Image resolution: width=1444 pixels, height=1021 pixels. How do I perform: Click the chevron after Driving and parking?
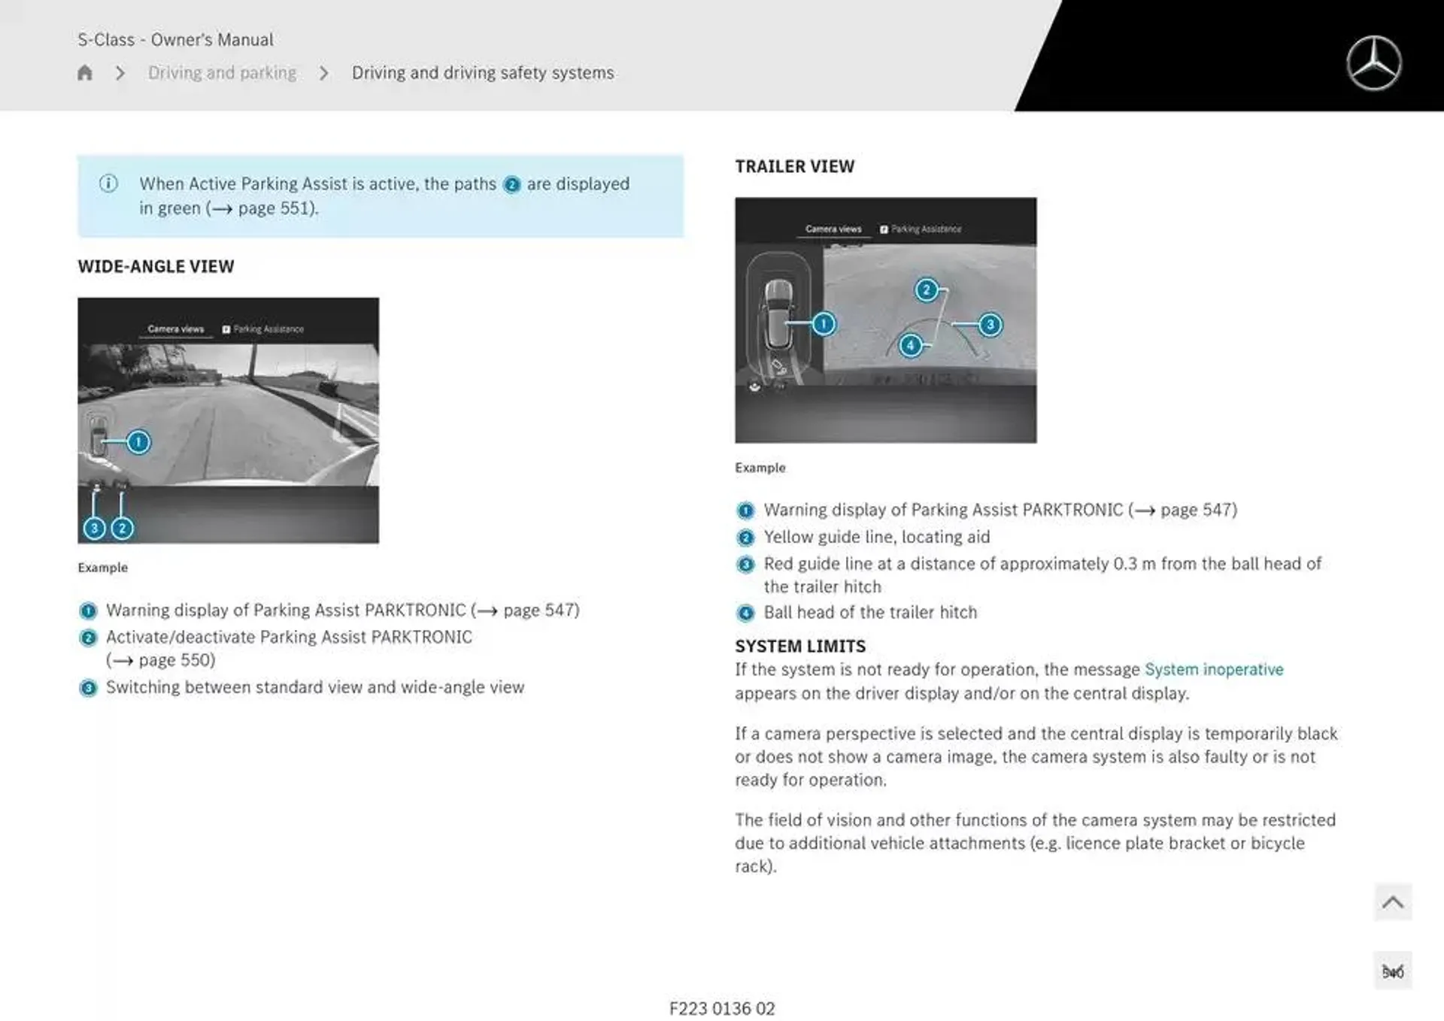coord(324,73)
